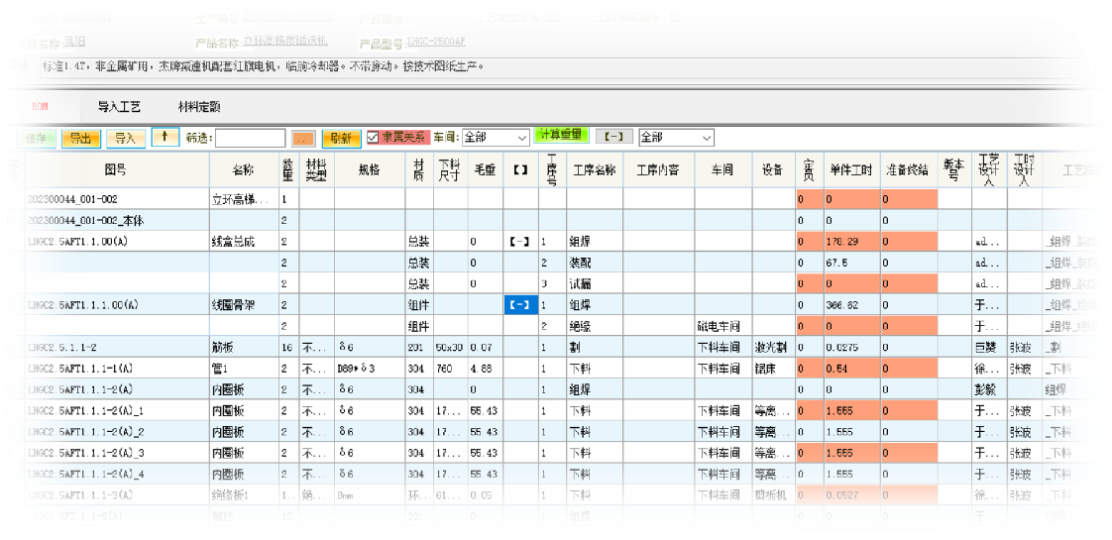Select the LHGC2.5AFT1.1.1.00(A) drawing number cell
The image size is (1112, 540).
point(116,305)
